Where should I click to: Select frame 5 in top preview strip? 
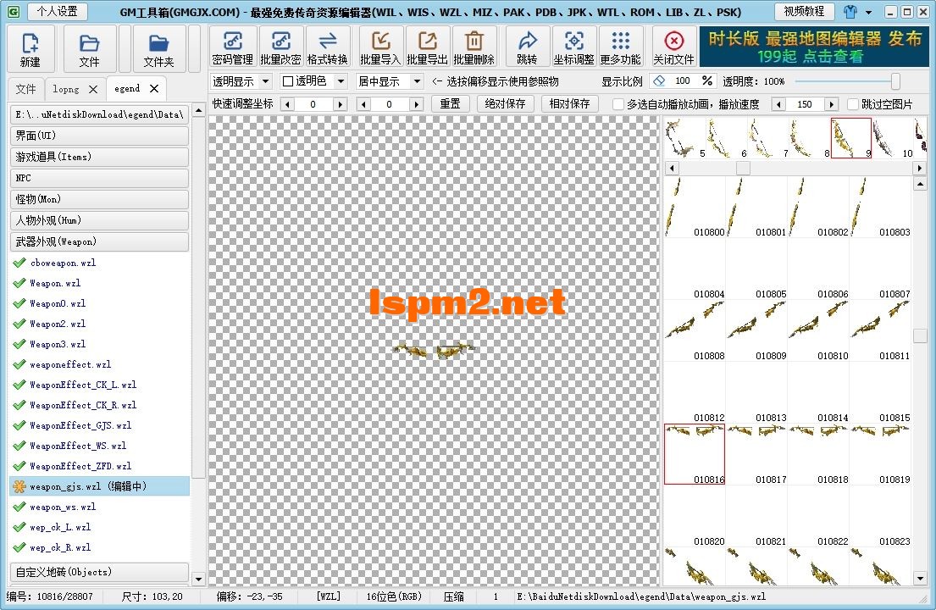pos(684,138)
